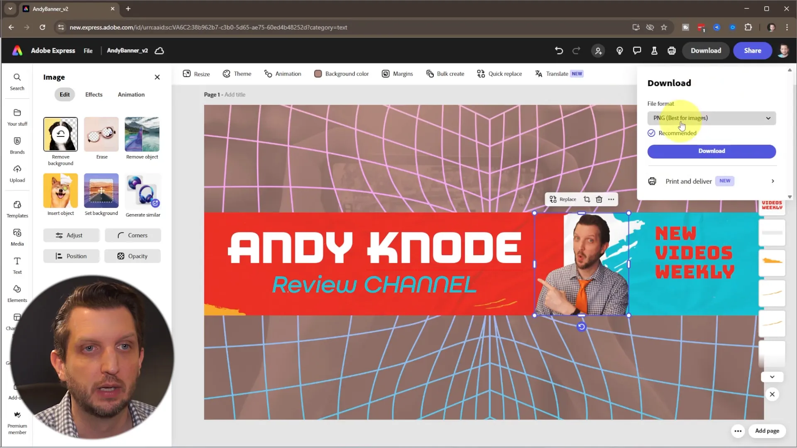Click the blue Download button in panel
The height and width of the screenshot is (448, 797).
pos(711,151)
